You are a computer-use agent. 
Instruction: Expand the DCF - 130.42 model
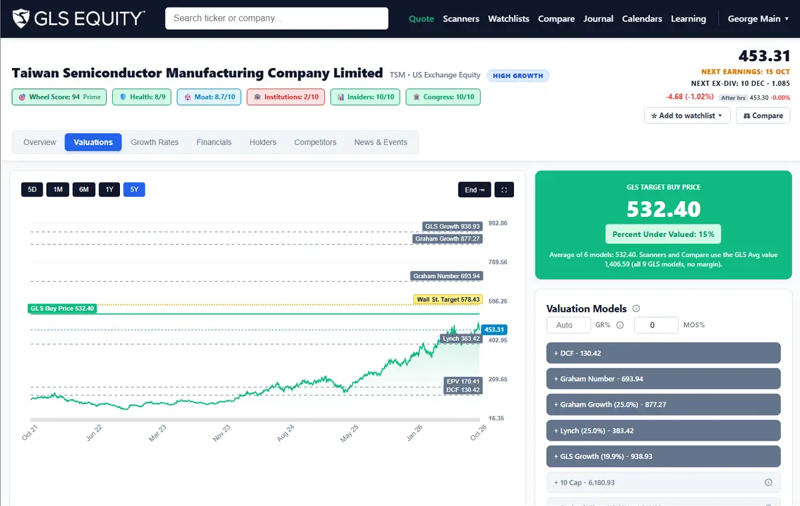click(663, 353)
